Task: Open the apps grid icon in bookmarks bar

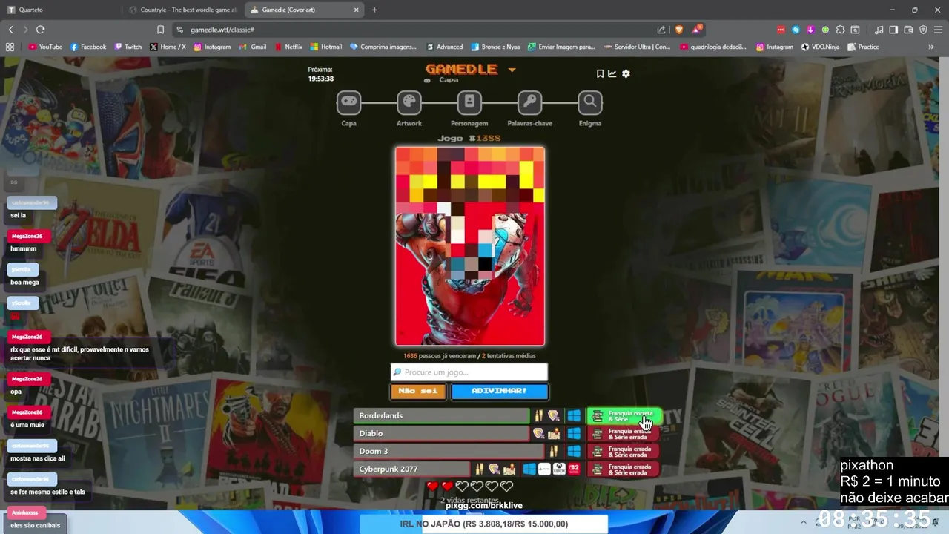Action: tap(10, 47)
